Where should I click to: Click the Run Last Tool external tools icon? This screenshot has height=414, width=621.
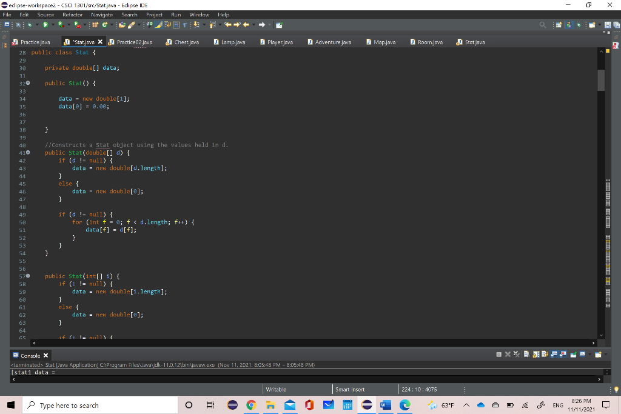point(77,25)
